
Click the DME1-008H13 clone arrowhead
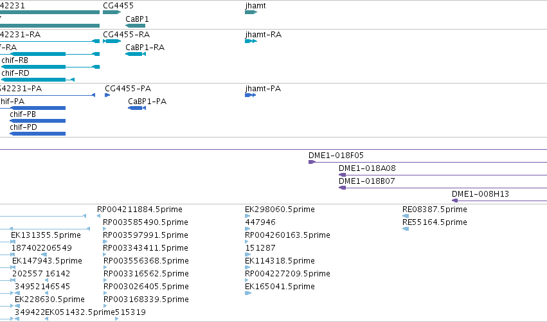tap(455, 201)
